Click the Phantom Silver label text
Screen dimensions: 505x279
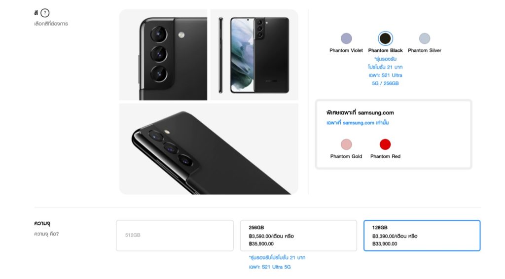[425, 50]
